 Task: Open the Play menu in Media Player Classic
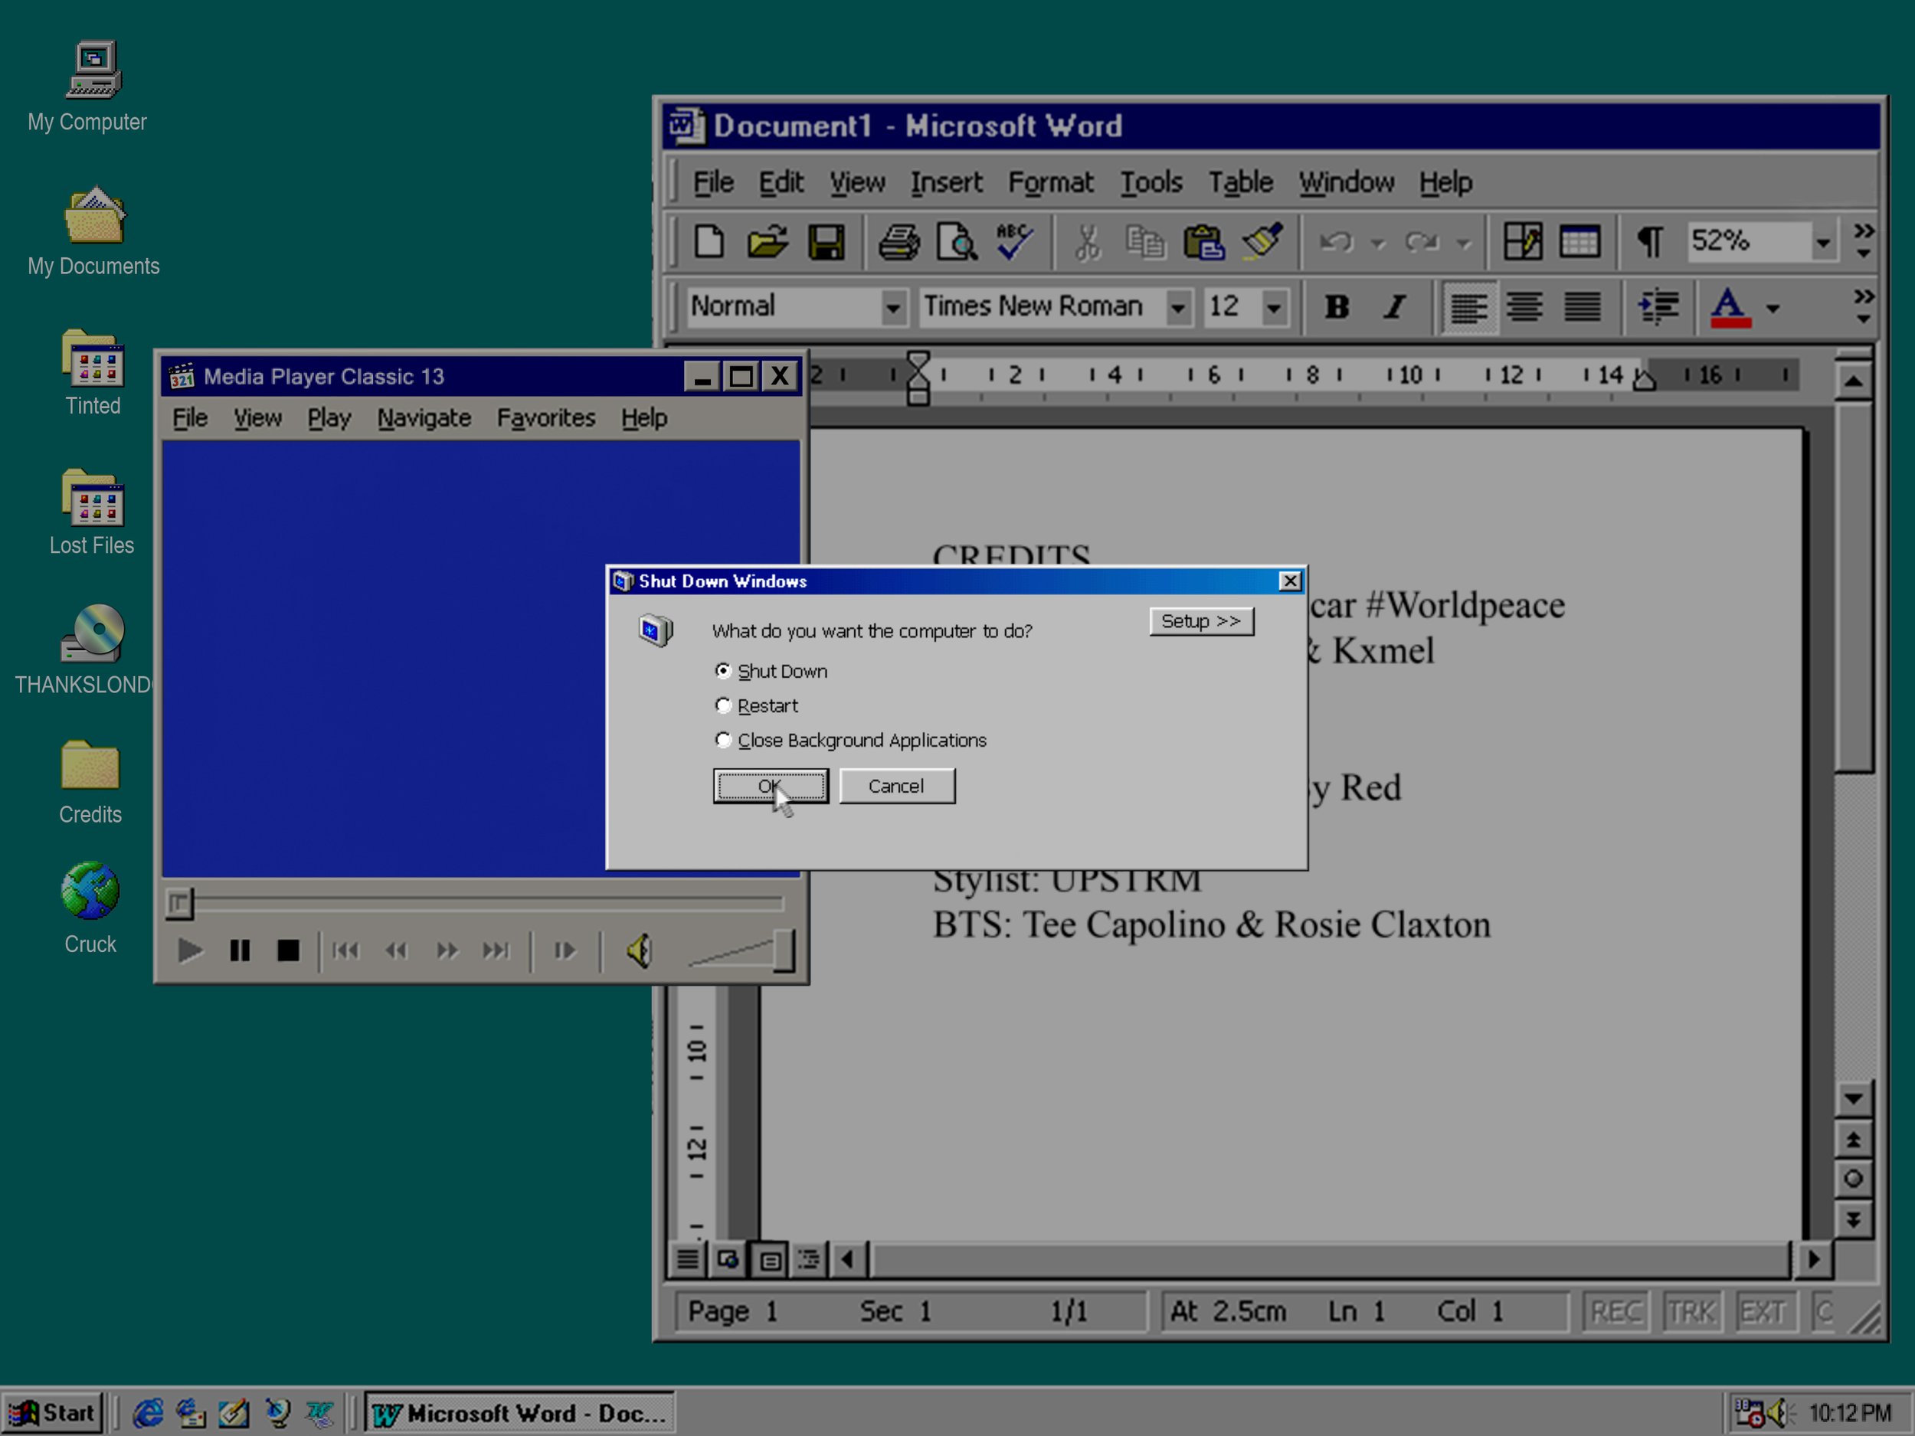click(x=329, y=418)
